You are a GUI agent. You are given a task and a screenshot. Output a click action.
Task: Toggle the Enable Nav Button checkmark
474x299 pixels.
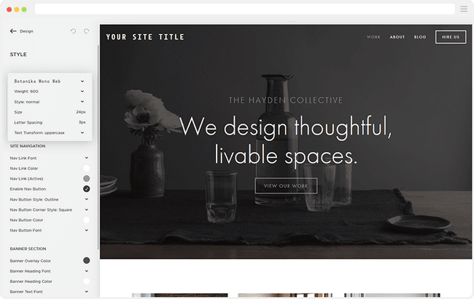click(x=87, y=189)
